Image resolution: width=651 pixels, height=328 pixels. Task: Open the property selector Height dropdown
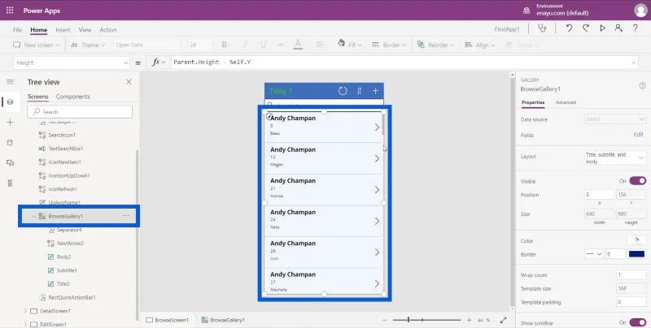[72, 63]
